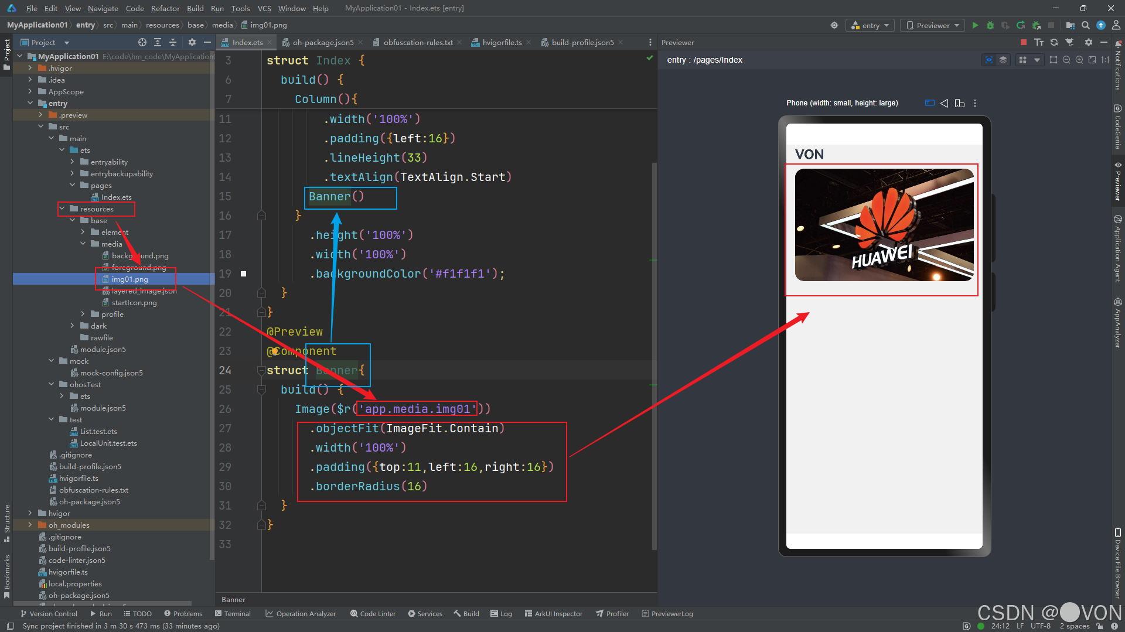Open the Previewer device dropdown
The height and width of the screenshot is (632, 1125).
click(932, 25)
